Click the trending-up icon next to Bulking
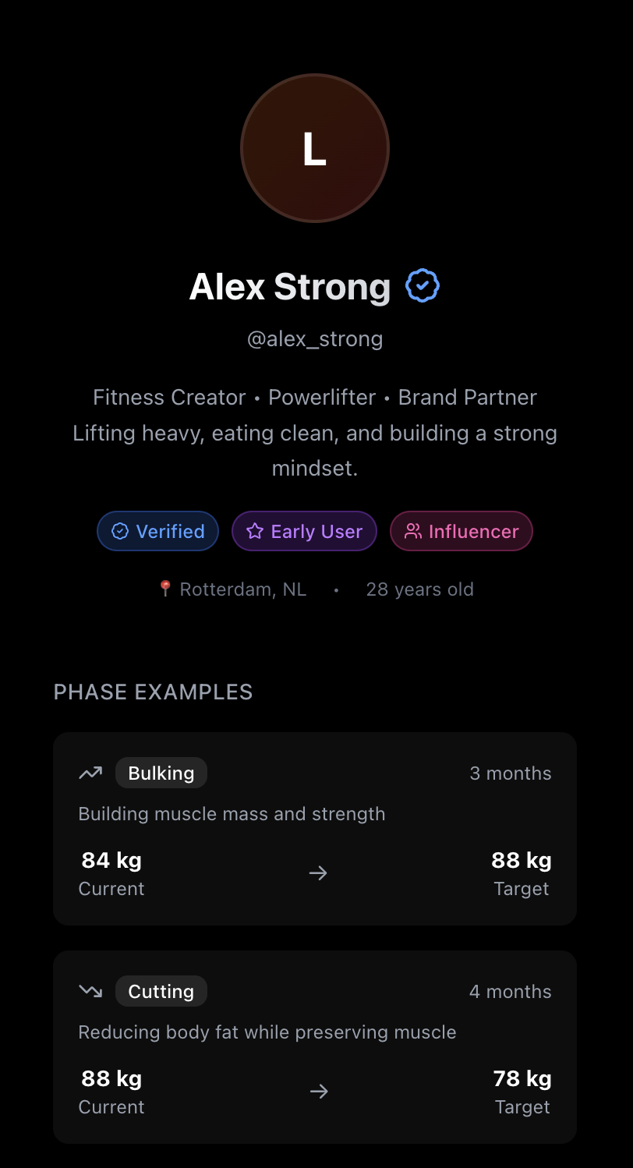The image size is (633, 1168). [x=91, y=773]
